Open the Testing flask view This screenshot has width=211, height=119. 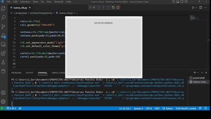(3, 62)
